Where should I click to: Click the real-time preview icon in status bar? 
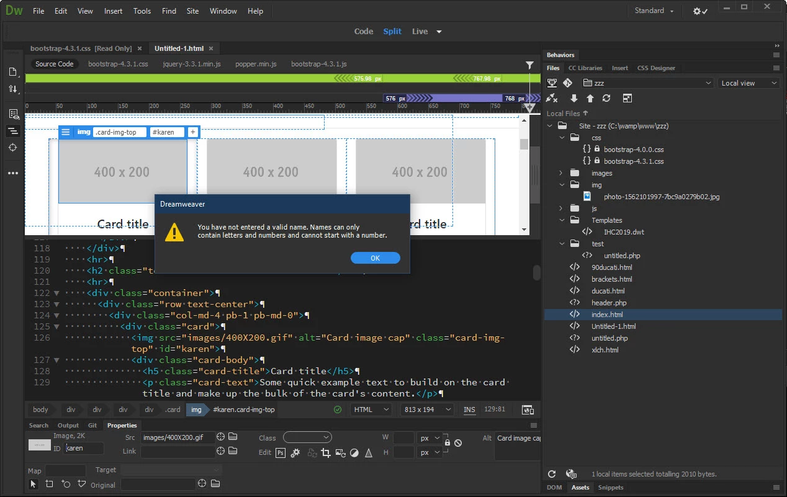[528, 410]
